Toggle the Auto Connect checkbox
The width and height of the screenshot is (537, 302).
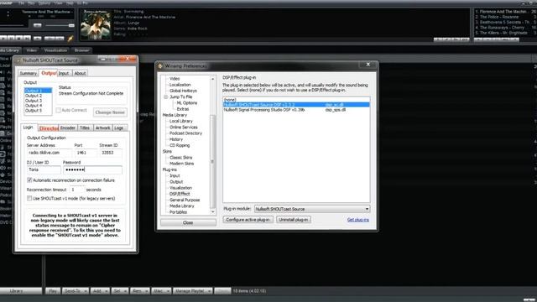(58, 110)
